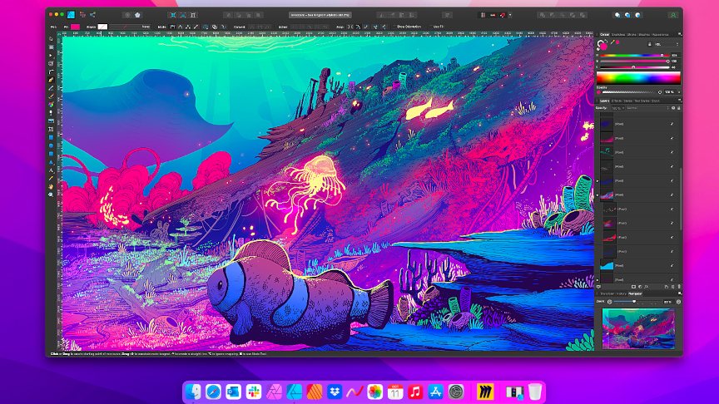Switch to the Designer persona
Screen dimensions: 719x404
[x=72, y=15]
